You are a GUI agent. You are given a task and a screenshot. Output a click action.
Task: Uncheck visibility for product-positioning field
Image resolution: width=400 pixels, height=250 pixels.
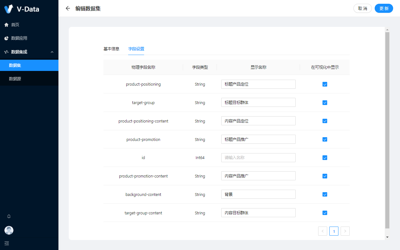325,84
